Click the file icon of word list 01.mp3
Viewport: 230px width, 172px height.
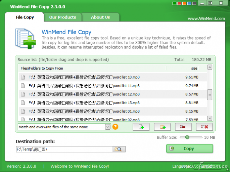[23, 111]
